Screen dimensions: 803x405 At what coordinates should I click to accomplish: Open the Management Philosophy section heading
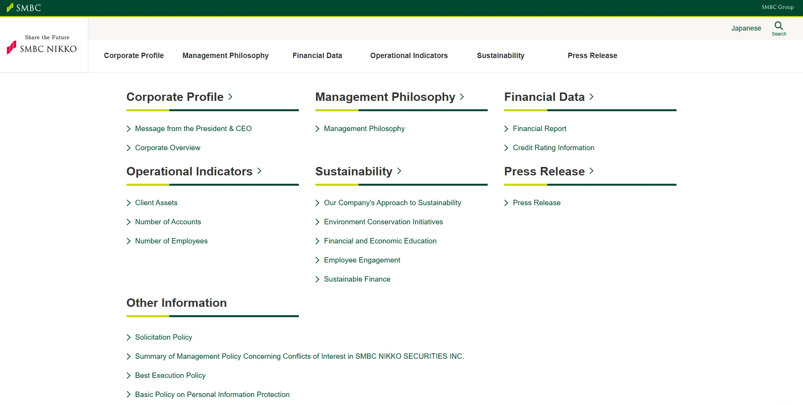pos(385,97)
